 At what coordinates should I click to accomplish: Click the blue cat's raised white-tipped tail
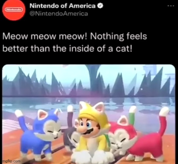click(21, 119)
